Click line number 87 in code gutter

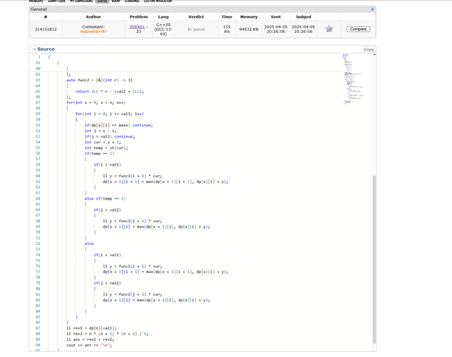tap(38, 328)
